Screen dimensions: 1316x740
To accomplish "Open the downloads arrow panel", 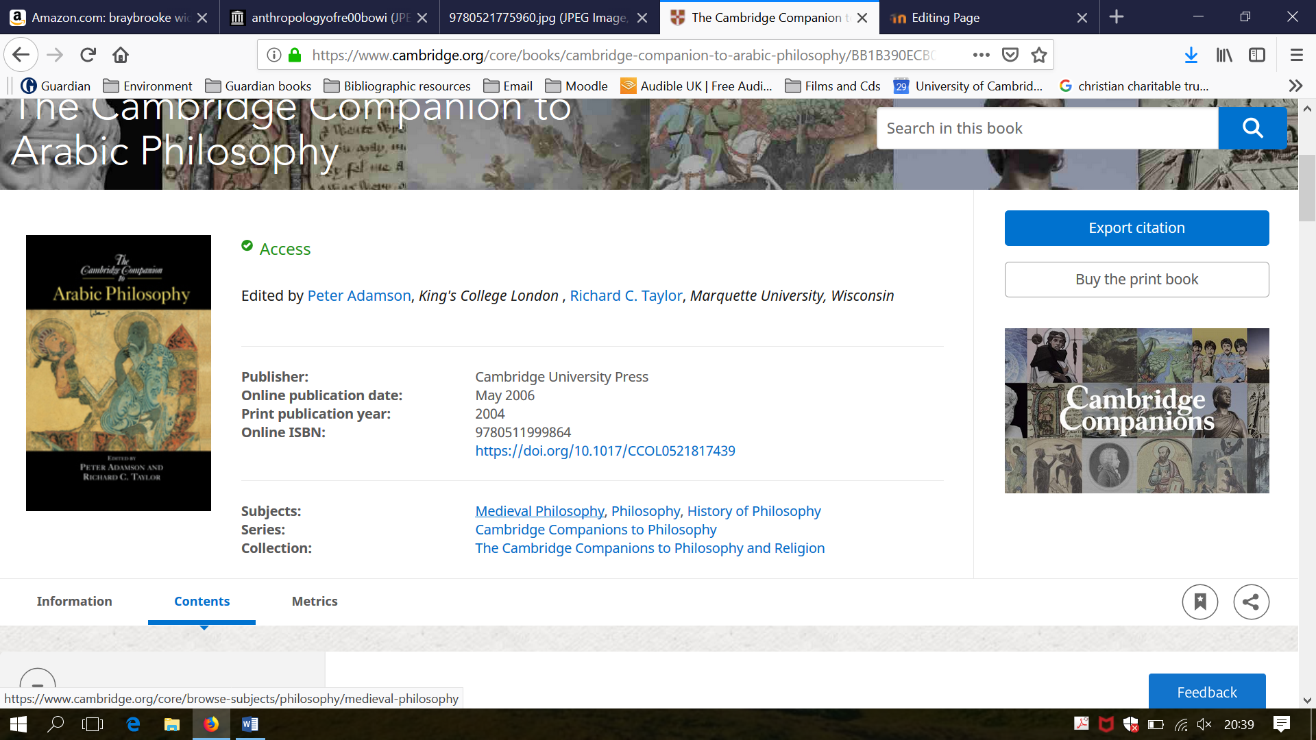I will coord(1191,55).
